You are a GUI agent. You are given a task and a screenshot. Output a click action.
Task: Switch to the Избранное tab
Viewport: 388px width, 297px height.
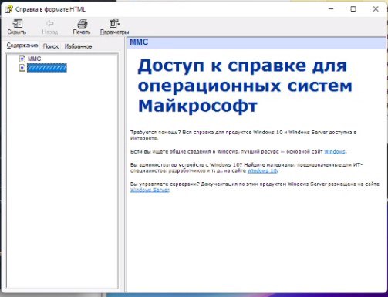coord(78,46)
